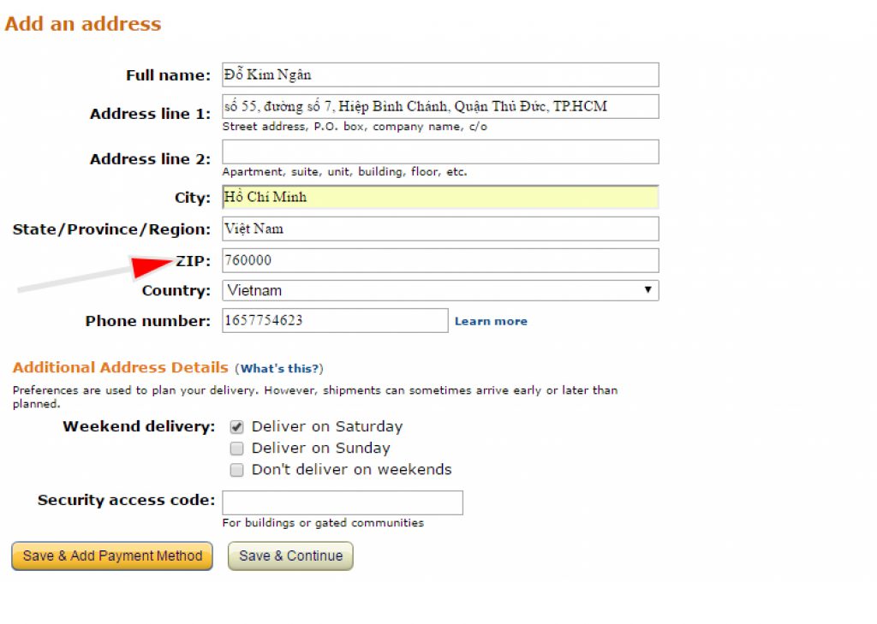Click the "Add an address" heading
Image resolution: width=877 pixels, height=624 pixels.
(82, 24)
